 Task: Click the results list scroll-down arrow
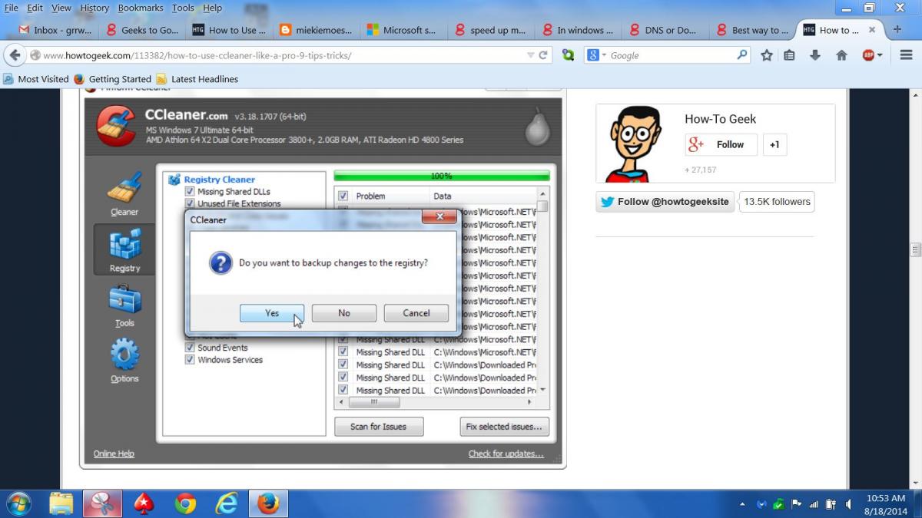coord(542,390)
